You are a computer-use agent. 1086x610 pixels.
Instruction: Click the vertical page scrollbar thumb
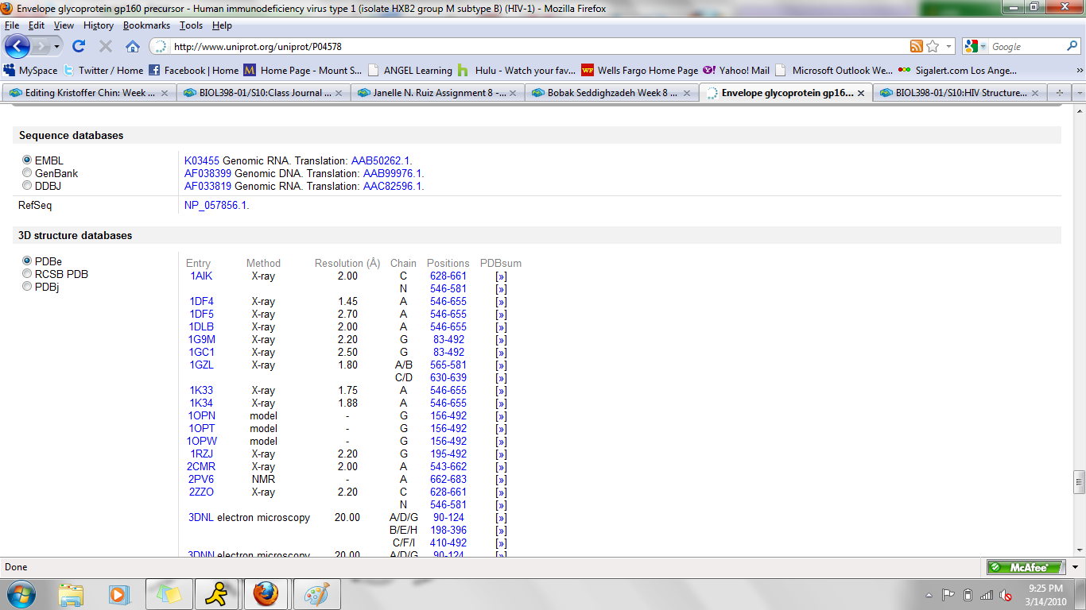[x=1079, y=481]
